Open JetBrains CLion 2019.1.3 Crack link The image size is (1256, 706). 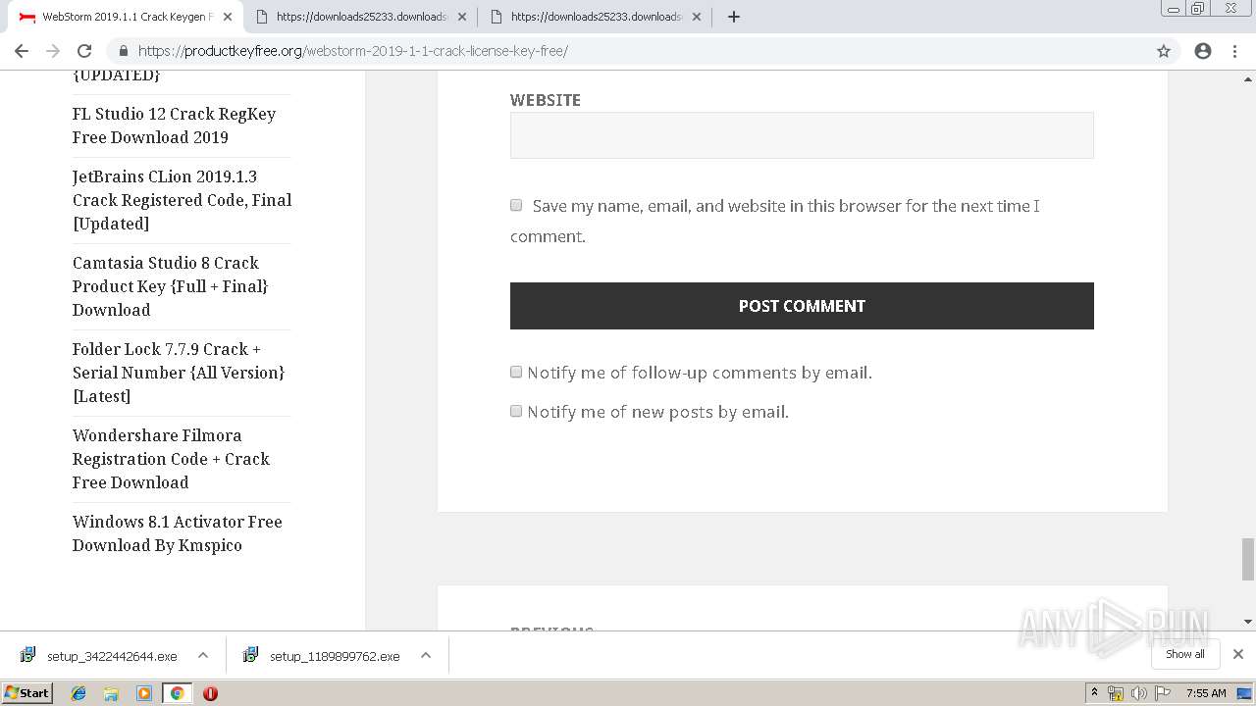182,200
